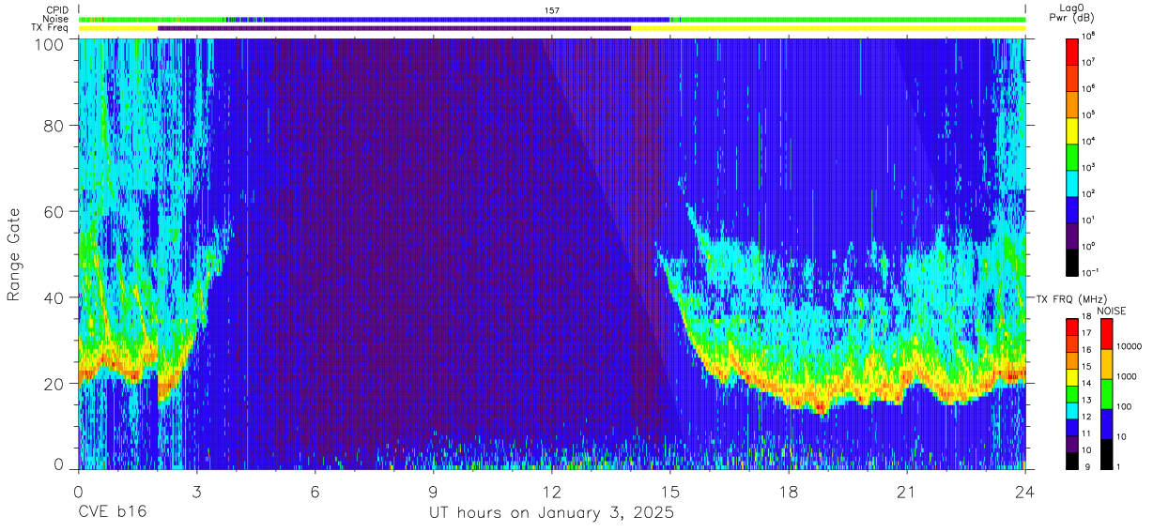Screen dimensions: 1153x532
Task: Click the TX Freq strip label
Action: pyautogui.click(x=50, y=28)
